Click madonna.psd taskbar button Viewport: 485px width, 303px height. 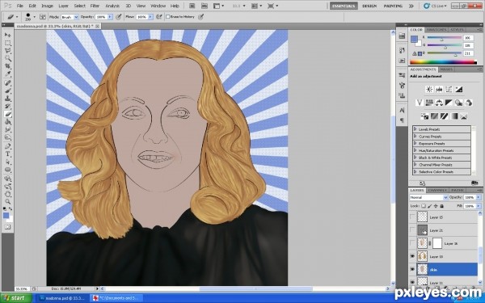(62, 298)
